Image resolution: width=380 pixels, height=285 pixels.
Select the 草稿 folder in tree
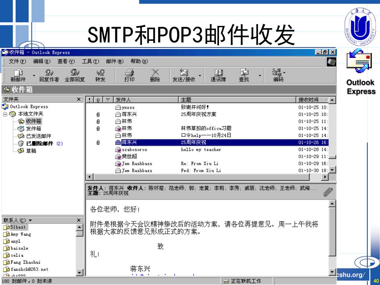tap(27, 151)
